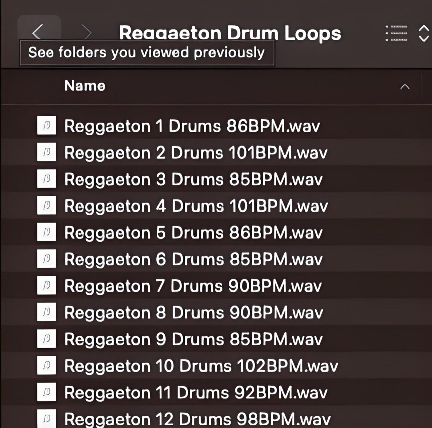This screenshot has width=432, height=428.
Task: Toggle the Name column sort order arrow
Action: click(405, 87)
